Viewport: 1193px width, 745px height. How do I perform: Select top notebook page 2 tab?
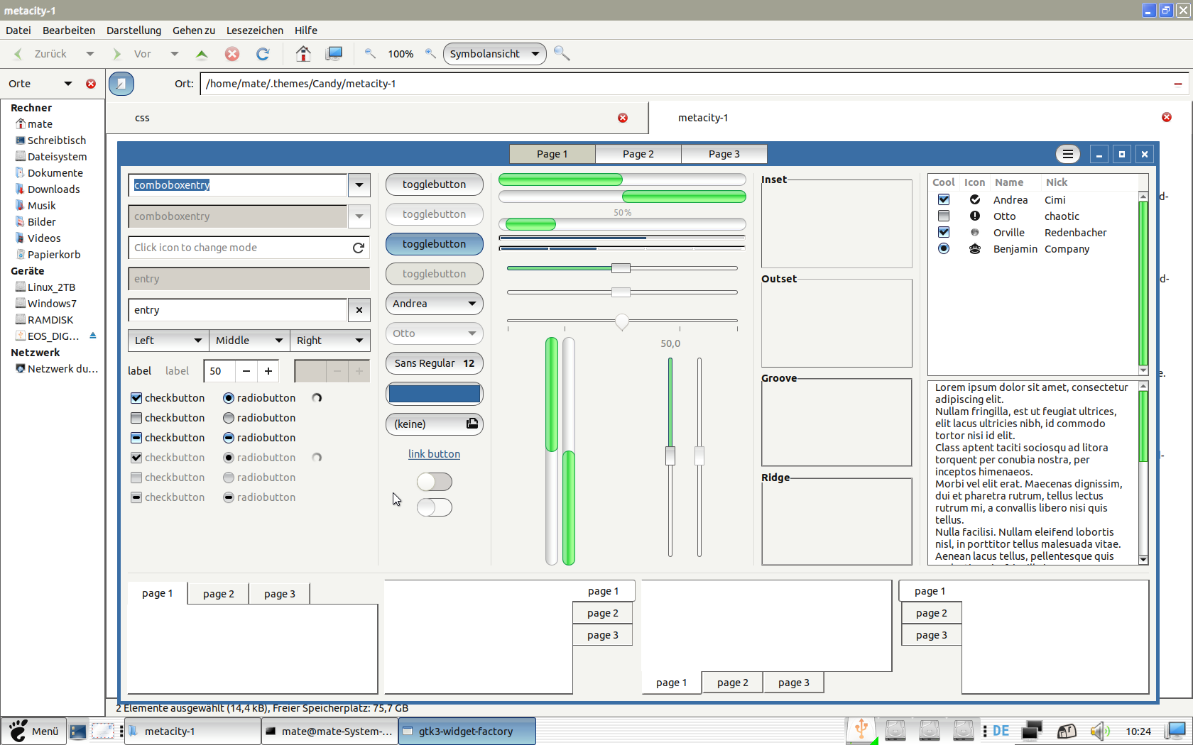pos(219,594)
